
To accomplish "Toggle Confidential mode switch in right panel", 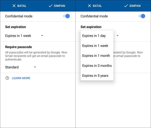I will [x=142, y=16].
